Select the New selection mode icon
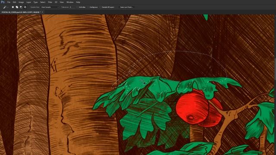This screenshot has width=276, height=155. coord(13,7)
